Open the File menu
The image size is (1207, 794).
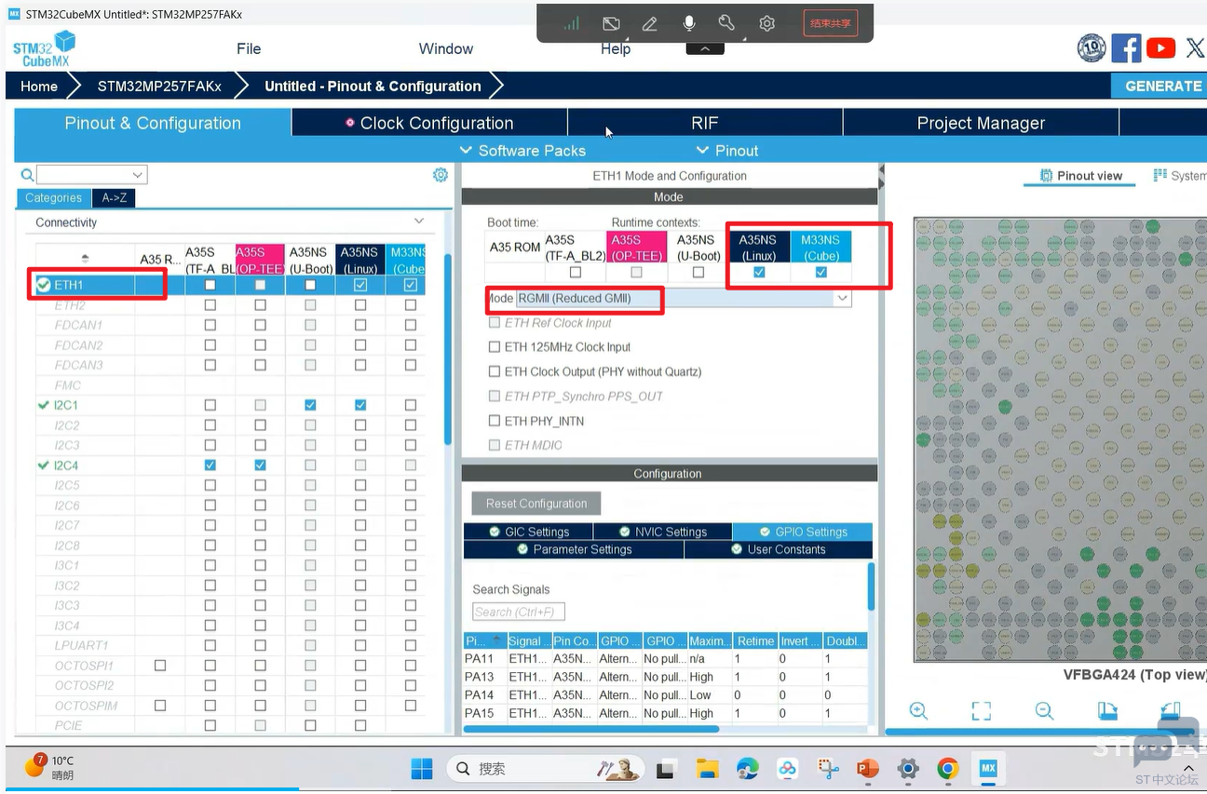(249, 48)
